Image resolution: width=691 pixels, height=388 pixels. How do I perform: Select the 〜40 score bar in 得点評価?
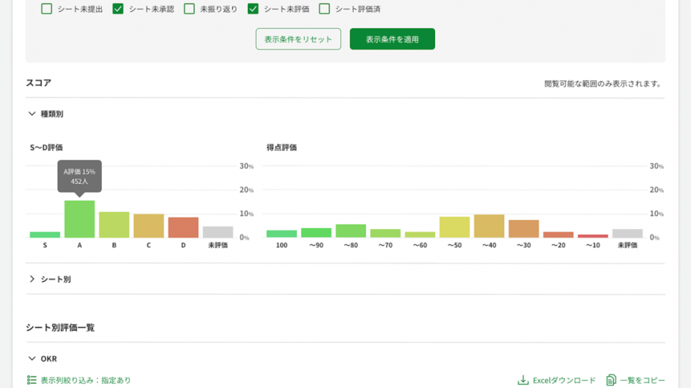(489, 226)
